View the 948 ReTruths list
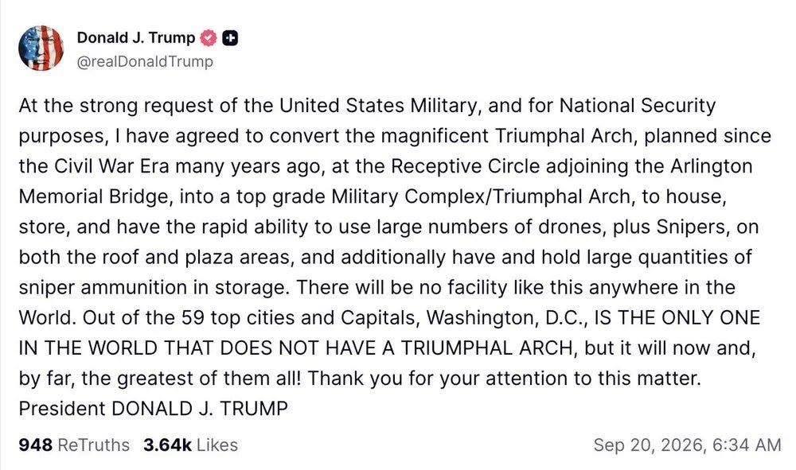Viewport: 796px width, 470px height. point(74,445)
